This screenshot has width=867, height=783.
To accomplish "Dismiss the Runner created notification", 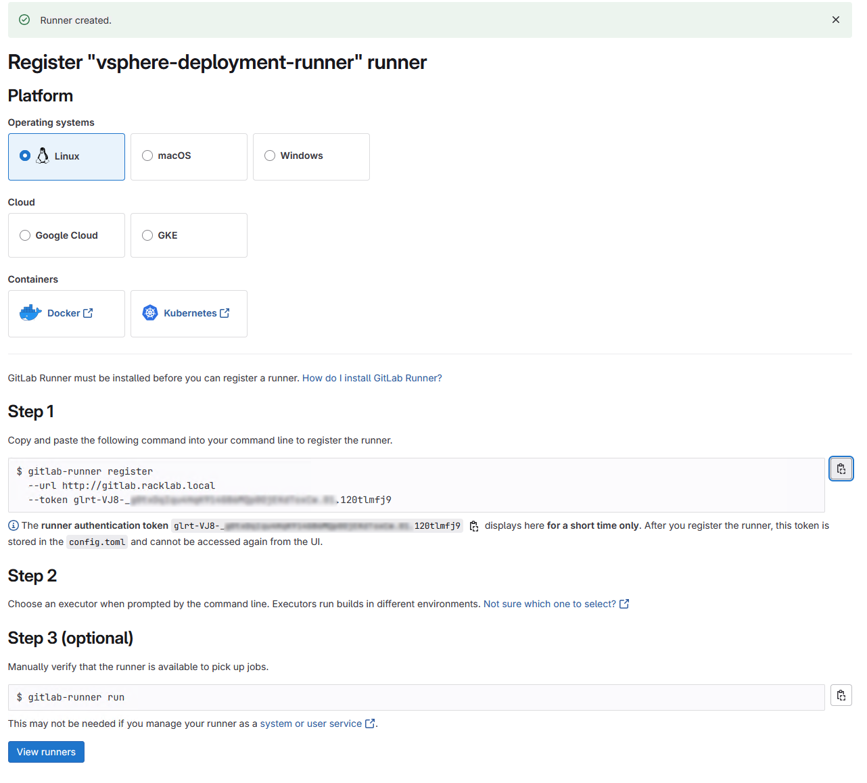I will pos(835,20).
